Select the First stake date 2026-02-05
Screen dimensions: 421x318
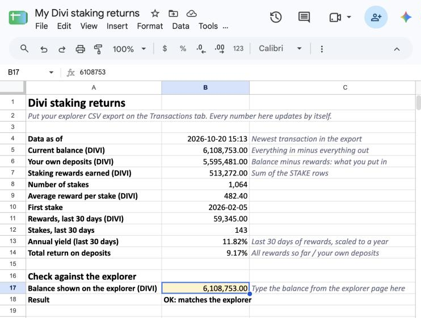pos(205,207)
